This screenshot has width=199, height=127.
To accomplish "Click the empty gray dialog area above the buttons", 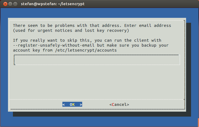I will (x=97, y=82).
